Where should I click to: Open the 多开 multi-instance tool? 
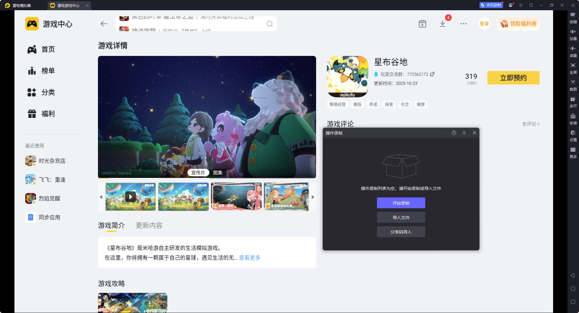pos(573,102)
